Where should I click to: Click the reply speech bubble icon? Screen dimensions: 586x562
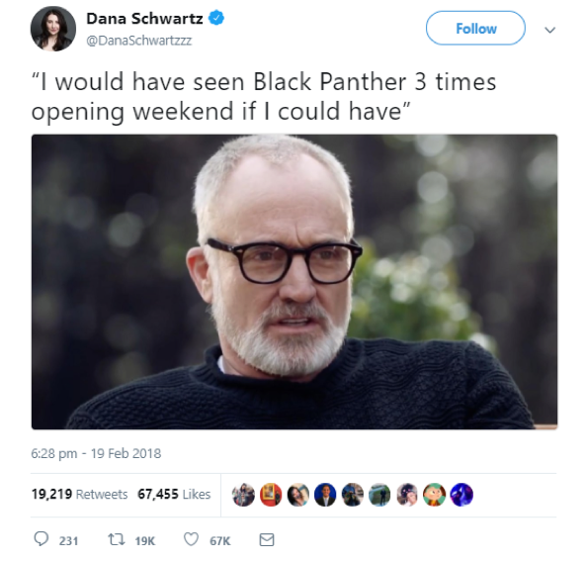(42, 539)
